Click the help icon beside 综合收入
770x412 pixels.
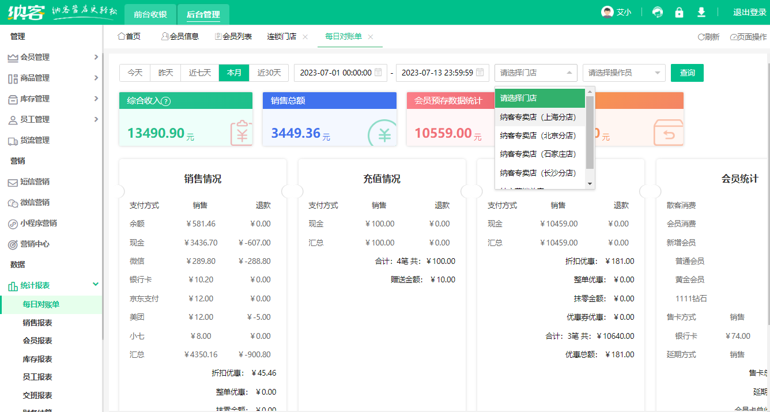(166, 101)
